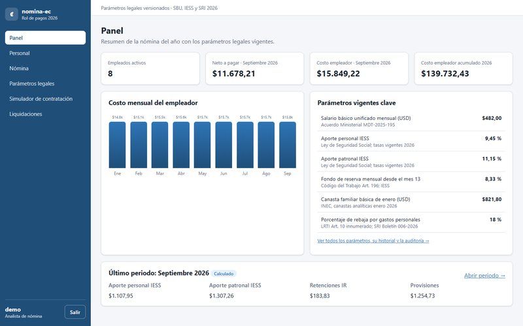Select the Jun bar in the chart
The height and width of the screenshot is (326, 523).
click(x=224, y=145)
